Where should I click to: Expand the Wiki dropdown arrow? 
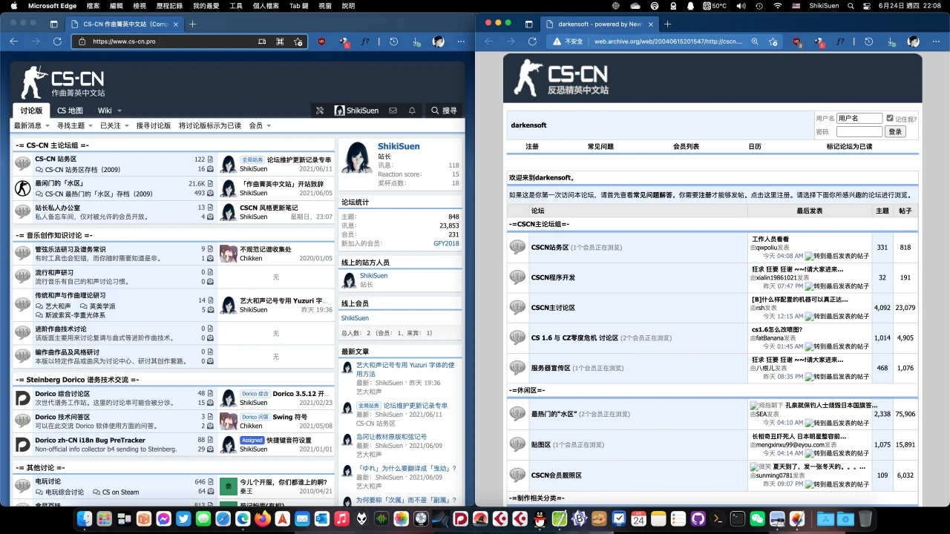click(x=119, y=111)
